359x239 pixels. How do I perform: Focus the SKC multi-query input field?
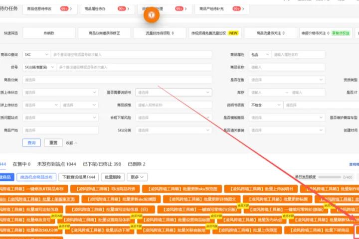[132, 54]
